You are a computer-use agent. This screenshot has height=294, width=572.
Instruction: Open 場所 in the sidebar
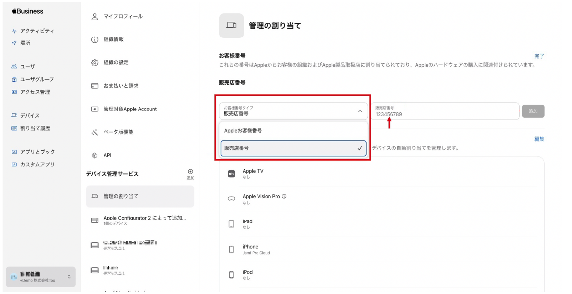(x=25, y=43)
